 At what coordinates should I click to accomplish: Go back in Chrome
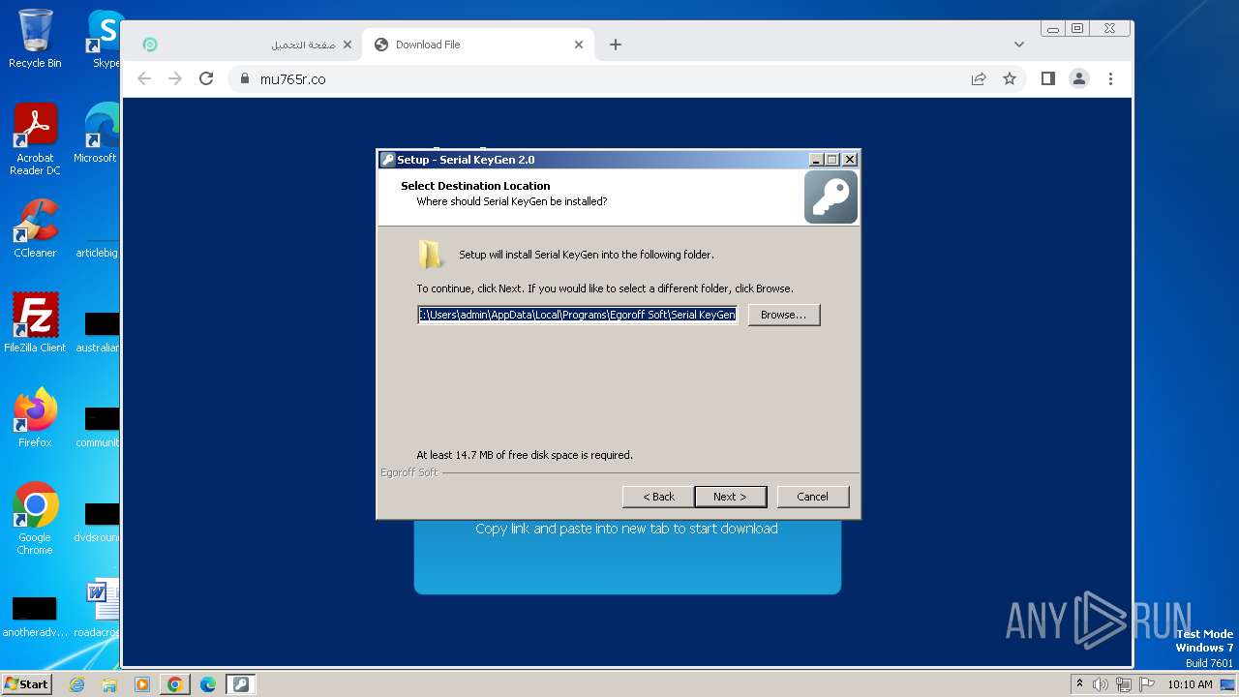[144, 79]
